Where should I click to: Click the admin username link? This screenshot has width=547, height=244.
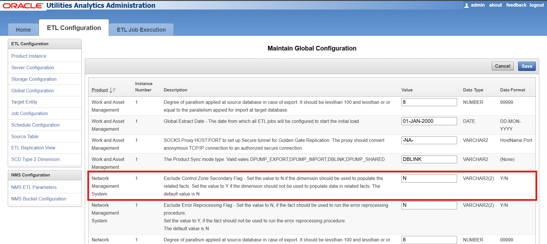pos(478,5)
